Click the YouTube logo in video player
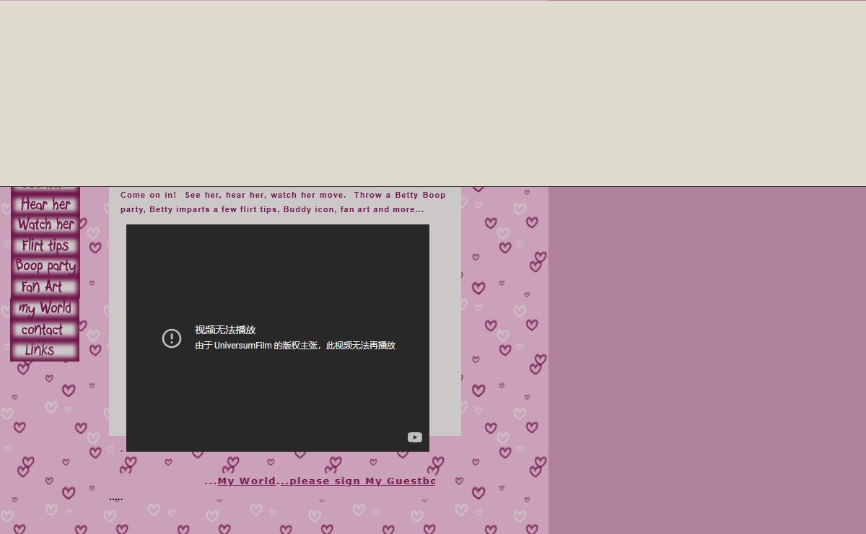Image resolution: width=866 pixels, height=534 pixels. 415,437
